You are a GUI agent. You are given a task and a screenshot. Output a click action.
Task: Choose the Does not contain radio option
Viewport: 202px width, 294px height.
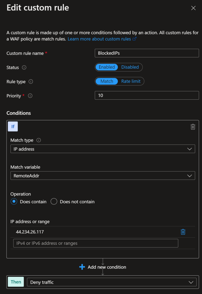click(54, 202)
